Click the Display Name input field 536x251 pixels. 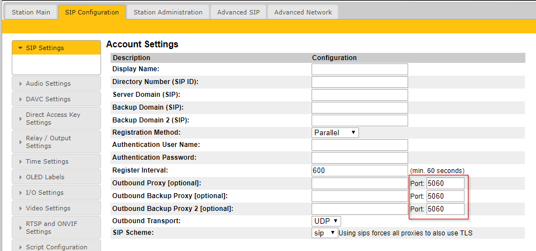pos(360,69)
